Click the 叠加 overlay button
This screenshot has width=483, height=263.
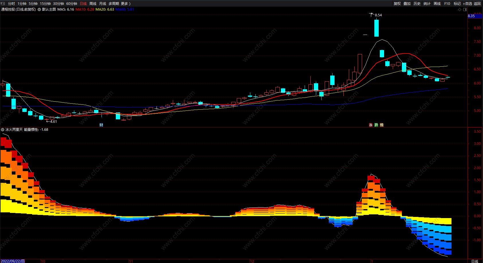[x=407, y=4]
